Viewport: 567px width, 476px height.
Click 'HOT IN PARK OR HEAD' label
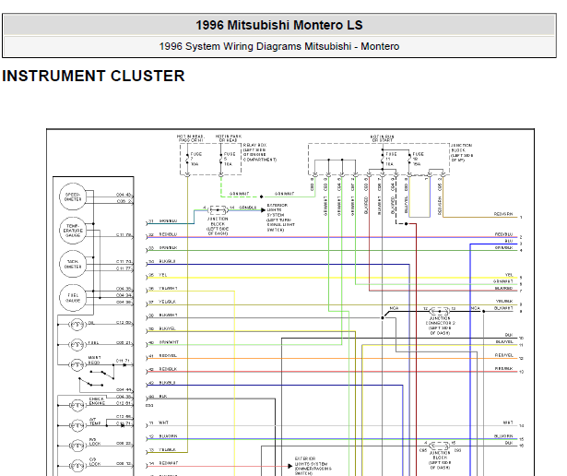[228, 138]
